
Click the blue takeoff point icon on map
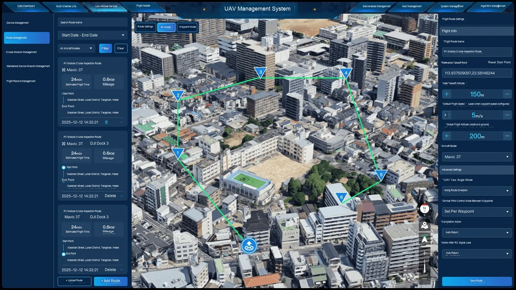pos(249,246)
